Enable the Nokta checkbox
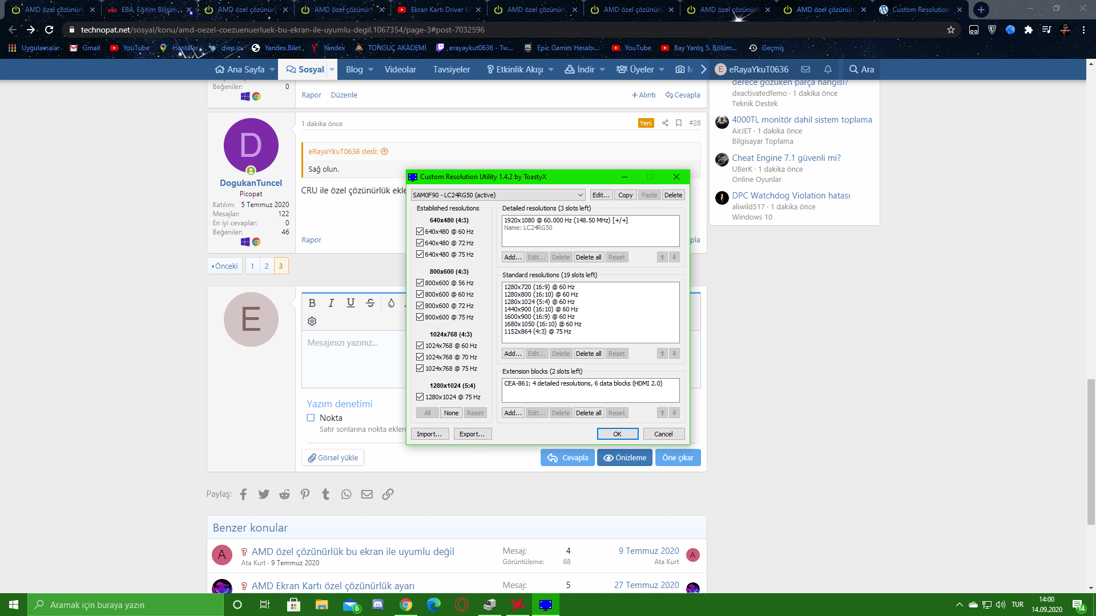 [311, 418]
